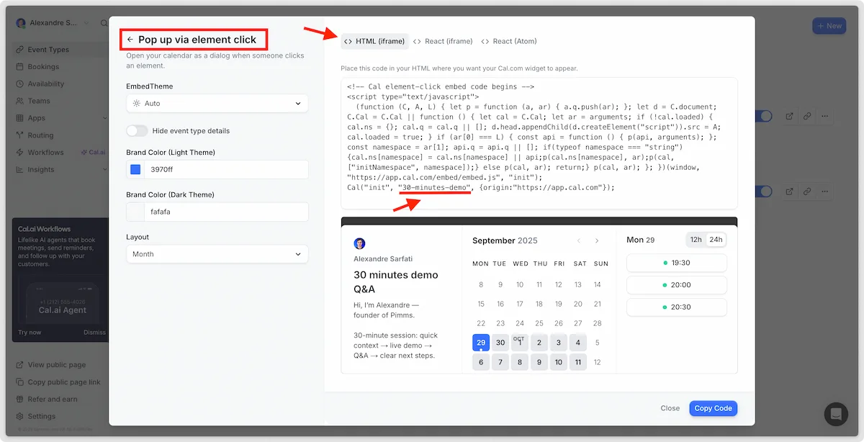This screenshot has height=442, width=864.
Task: Select 24h time format
Action: [715, 240]
